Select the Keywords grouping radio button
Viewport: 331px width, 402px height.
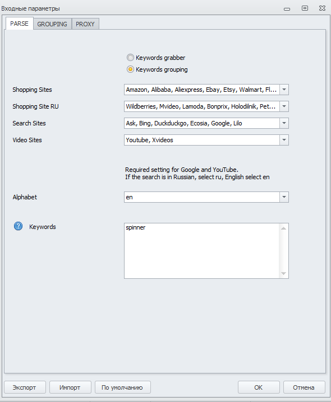(x=130, y=69)
